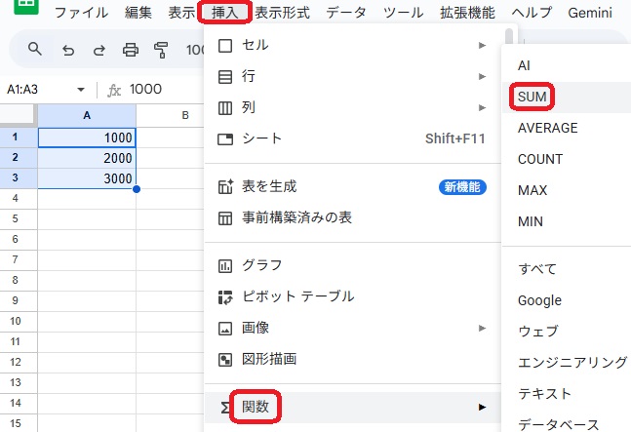Image resolution: width=631 pixels, height=432 pixels.
Task: Click the 画像 image icon
Action: click(225, 329)
